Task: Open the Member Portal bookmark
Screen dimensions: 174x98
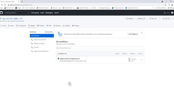Action: point(69,8)
